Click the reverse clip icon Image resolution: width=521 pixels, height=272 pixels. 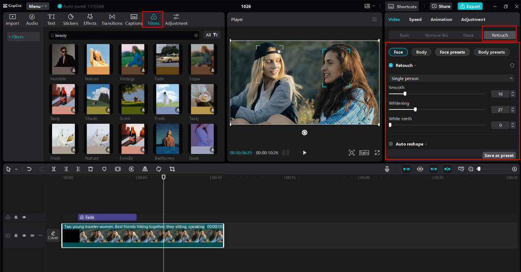coord(131,169)
